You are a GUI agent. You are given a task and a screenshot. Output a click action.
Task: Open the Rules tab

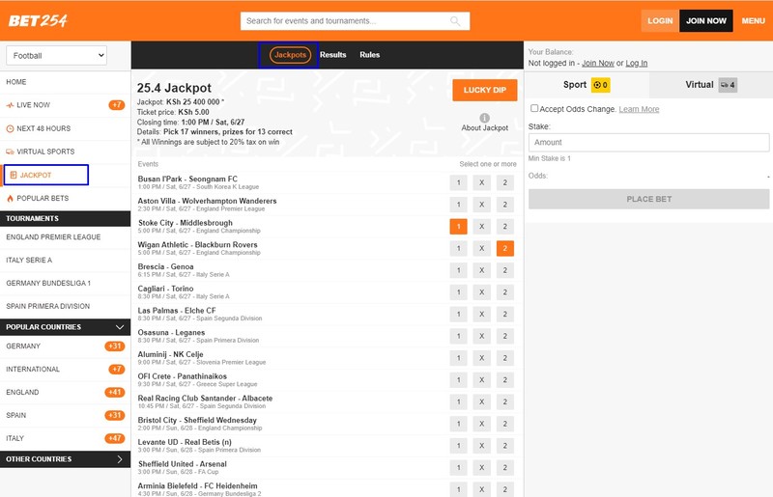tap(370, 55)
